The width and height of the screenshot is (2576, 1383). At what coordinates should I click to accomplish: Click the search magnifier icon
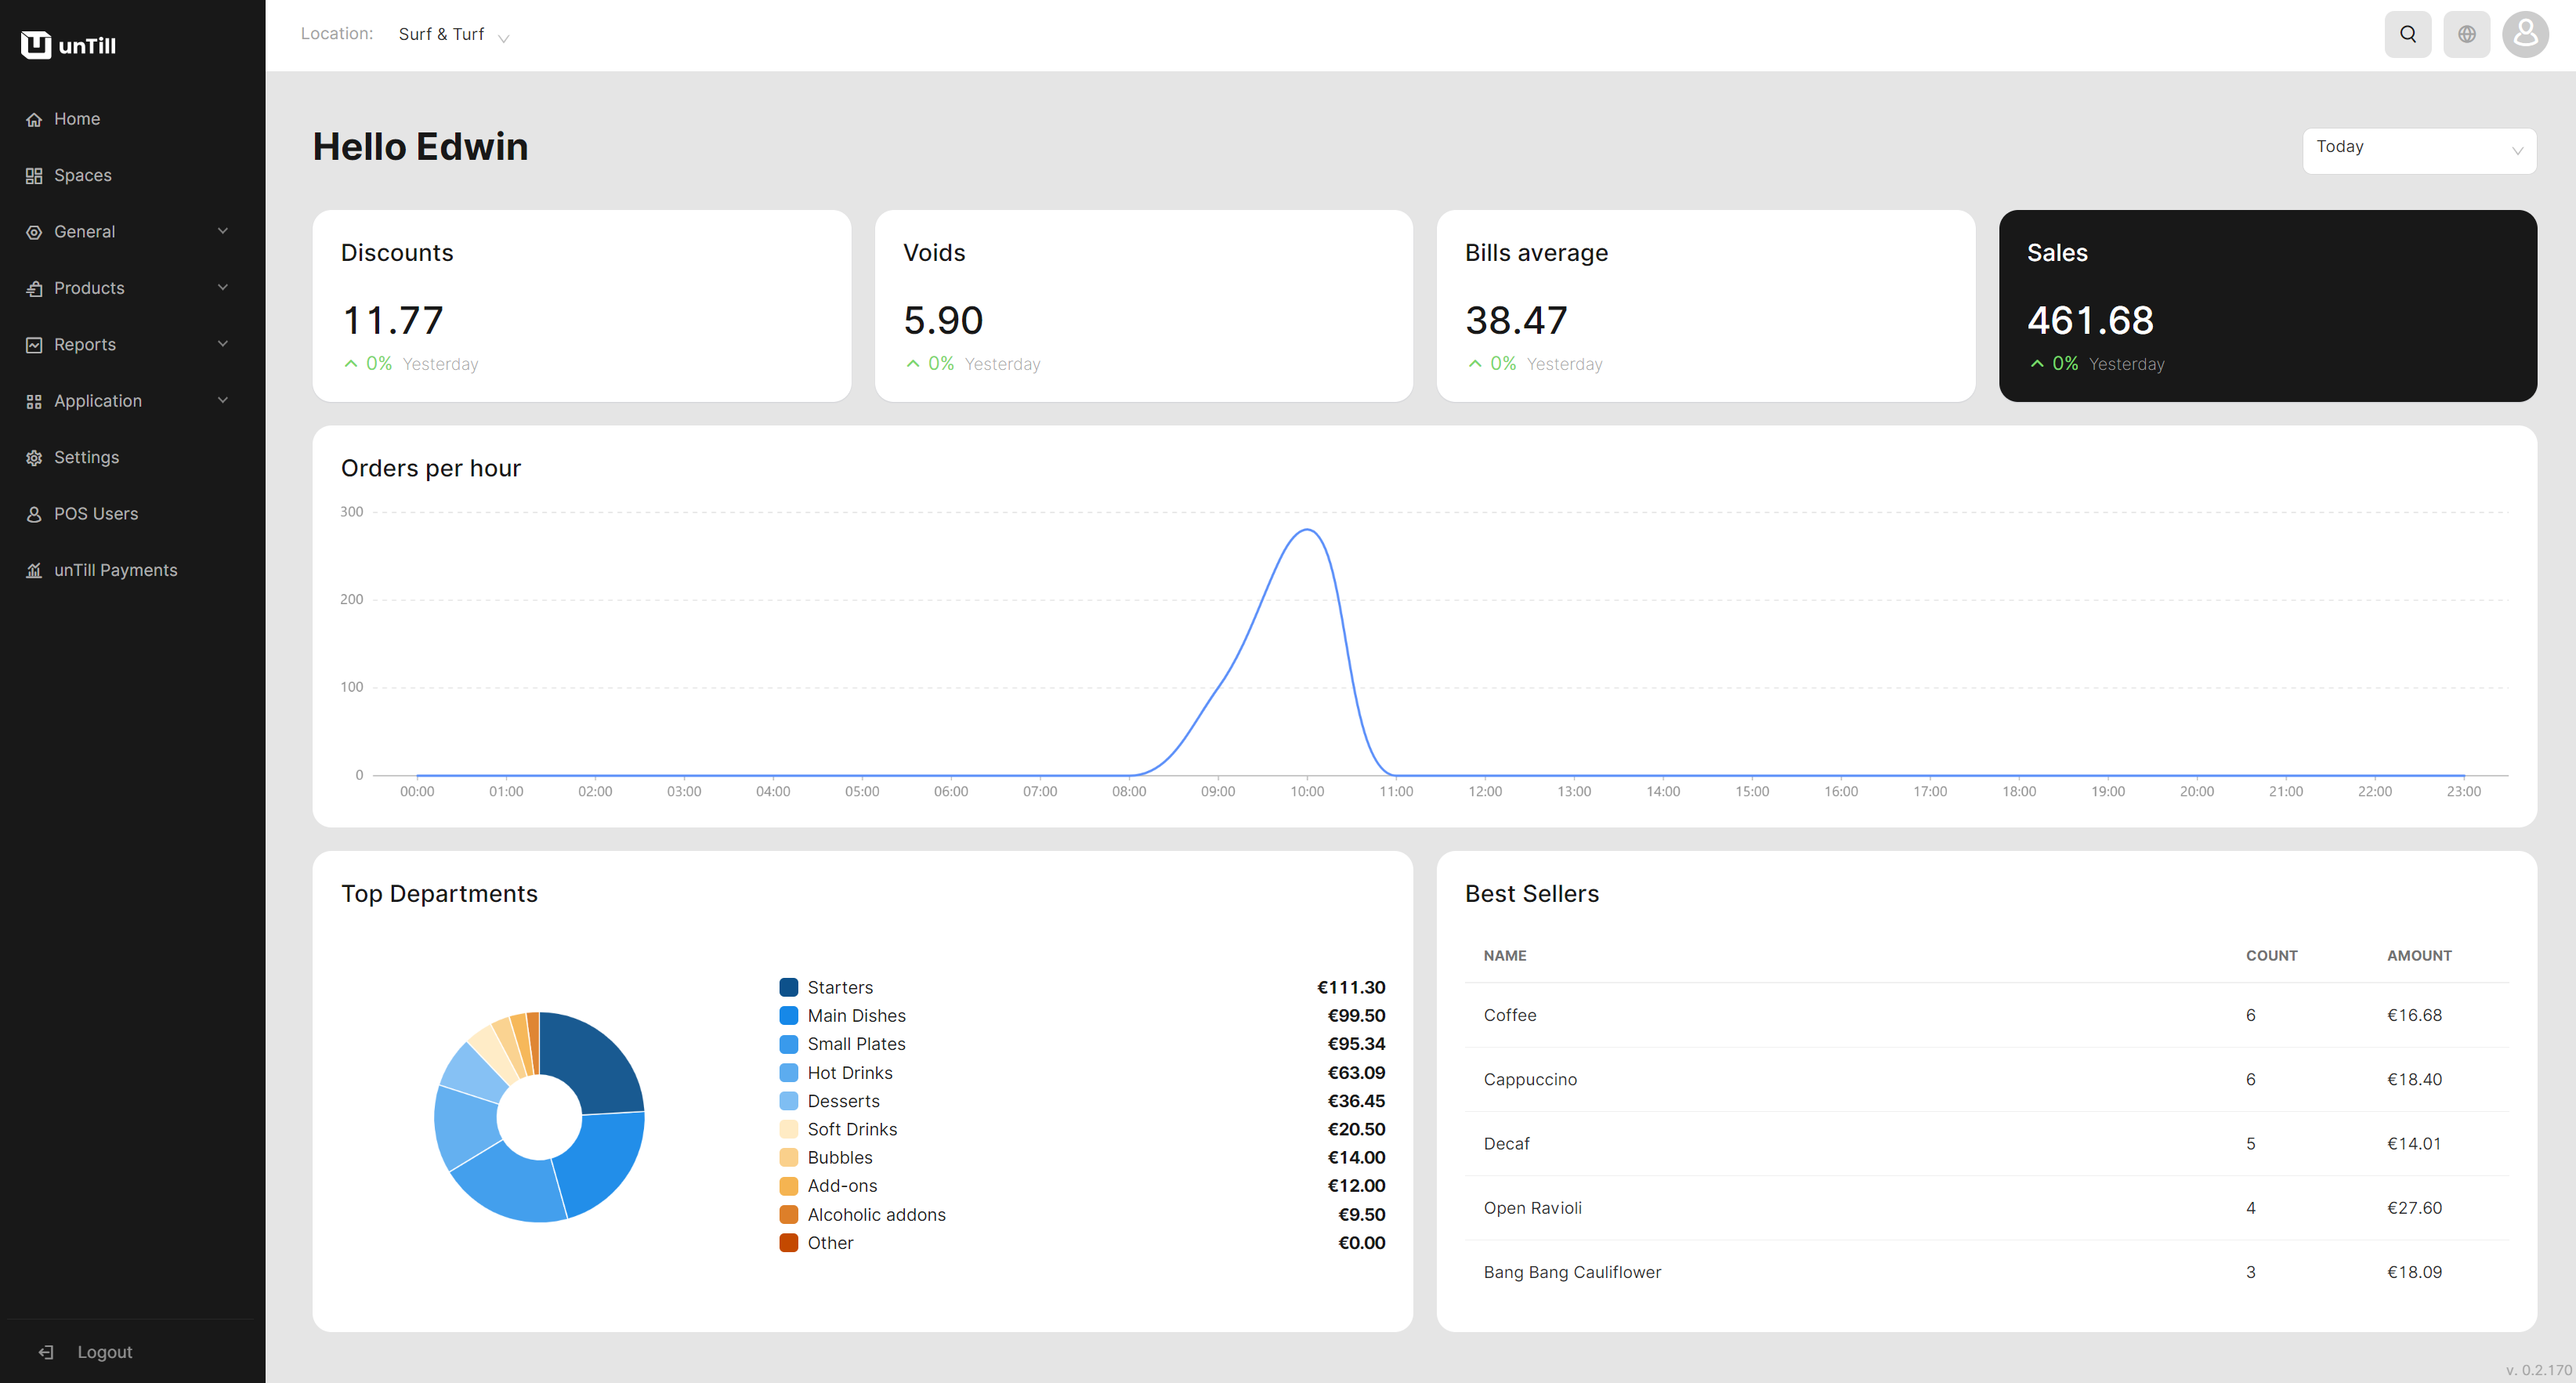point(2407,35)
